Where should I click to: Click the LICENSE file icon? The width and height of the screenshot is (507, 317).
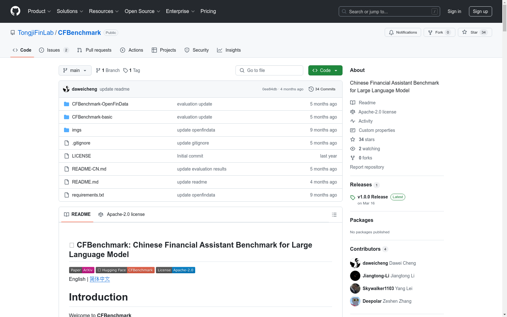click(x=67, y=156)
